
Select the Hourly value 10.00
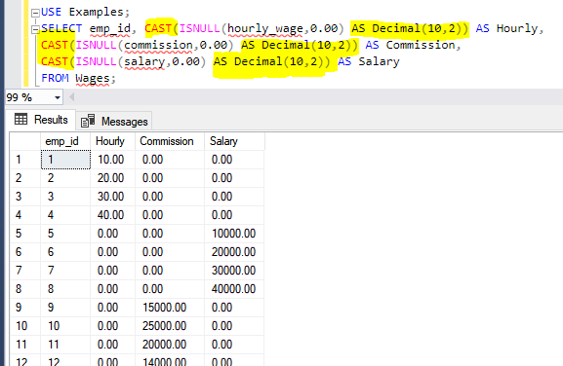point(113,160)
